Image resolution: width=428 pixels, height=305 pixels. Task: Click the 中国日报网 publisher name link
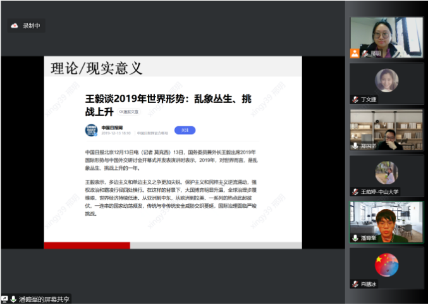point(111,127)
